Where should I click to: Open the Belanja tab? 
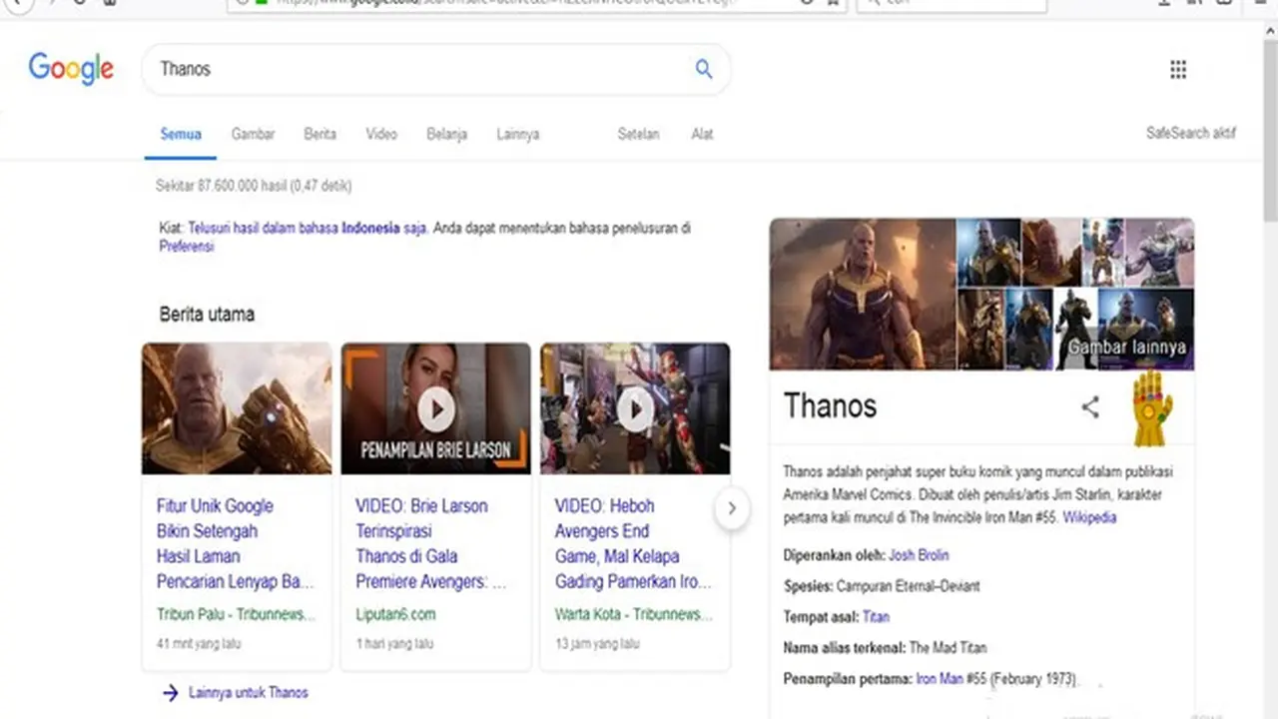pos(446,134)
